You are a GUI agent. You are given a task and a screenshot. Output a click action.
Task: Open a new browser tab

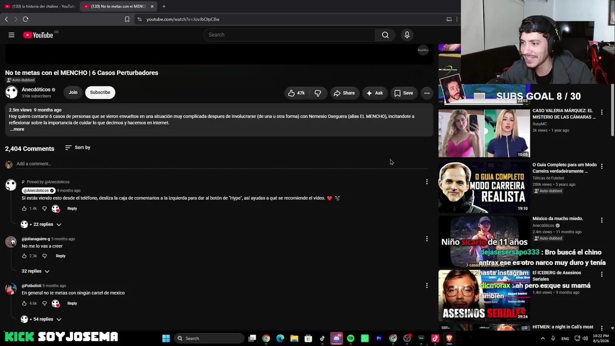(164, 6)
